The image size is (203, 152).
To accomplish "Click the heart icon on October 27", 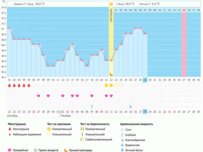I will pos(38,96).
